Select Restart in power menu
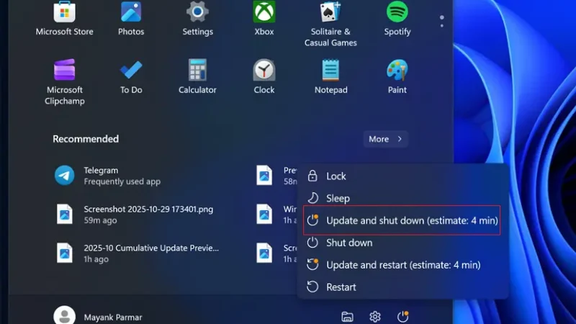This screenshot has width=576, height=324. click(402, 287)
